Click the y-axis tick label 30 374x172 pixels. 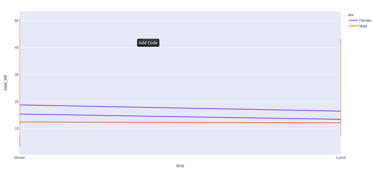point(17,75)
